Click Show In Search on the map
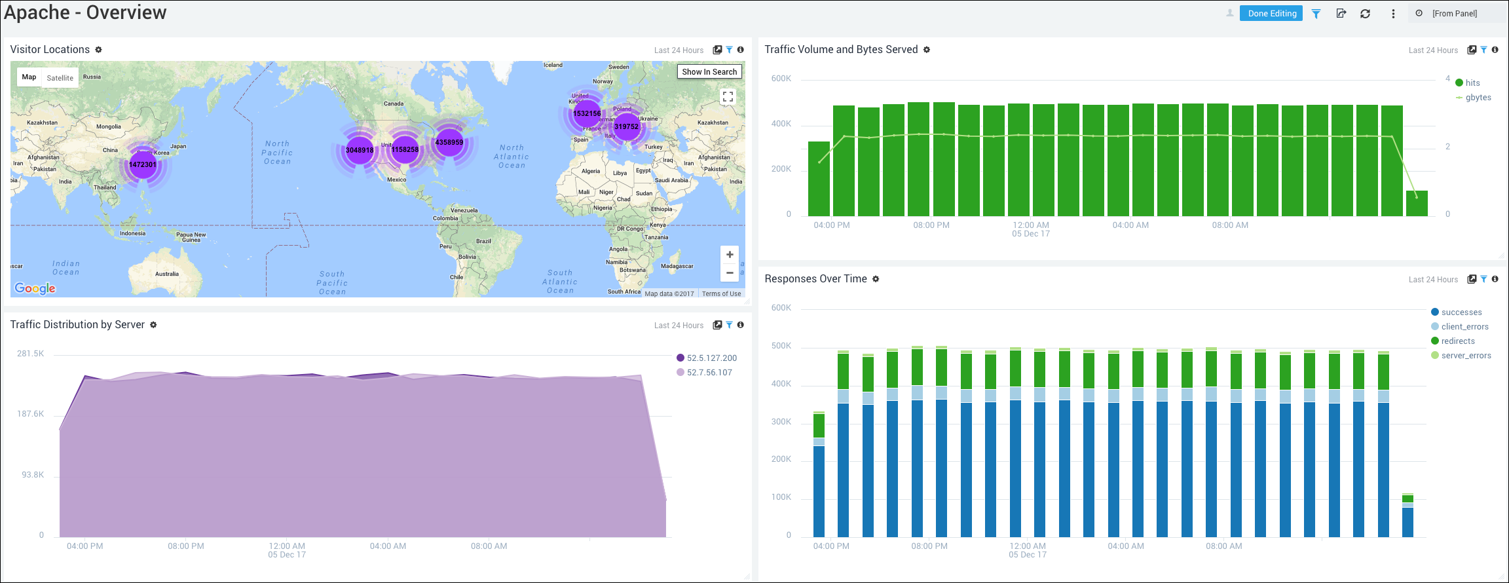The image size is (1509, 583). (x=709, y=72)
